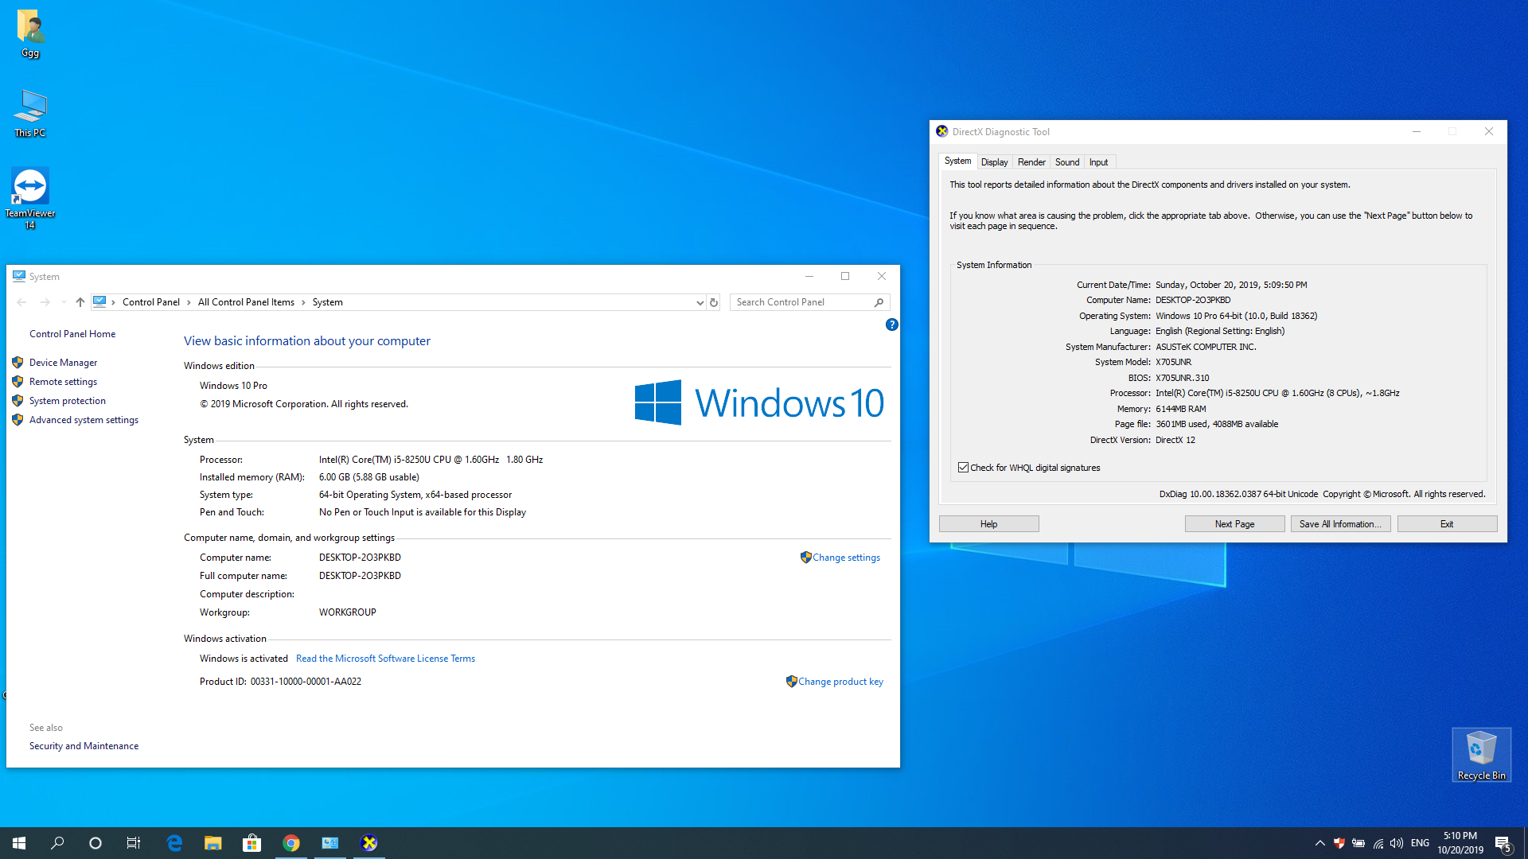Open Google Chrome from the taskbar
Viewport: 1528px width, 859px height.
click(x=291, y=843)
